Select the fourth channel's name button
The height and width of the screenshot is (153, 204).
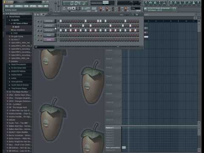coord(49,35)
